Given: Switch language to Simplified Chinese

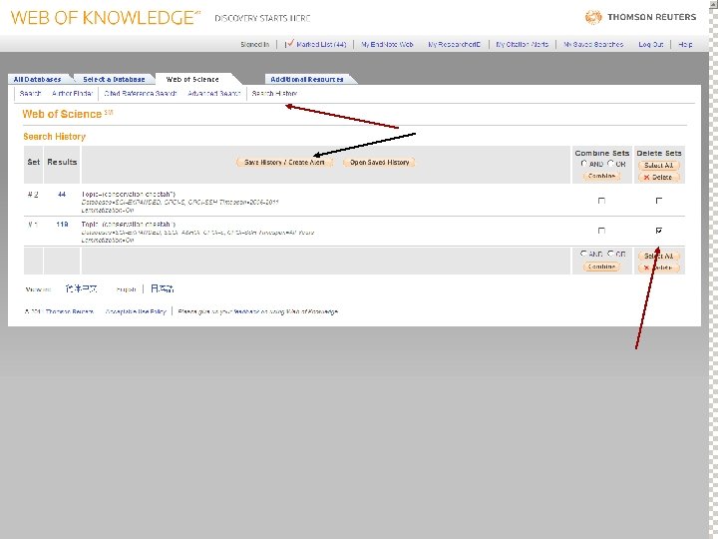Looking at the screenshot, I should coord(81,288).
